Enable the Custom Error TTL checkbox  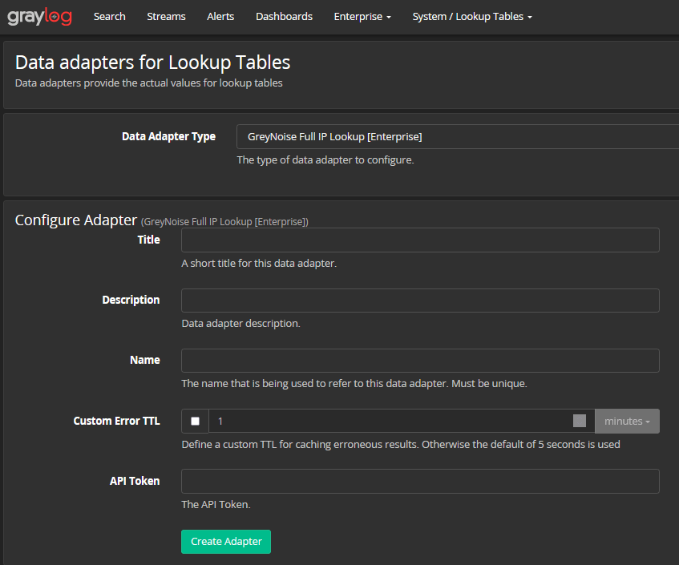click(x=195, y=421)
